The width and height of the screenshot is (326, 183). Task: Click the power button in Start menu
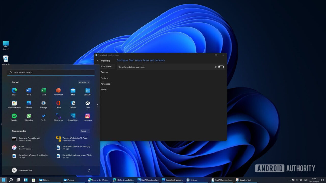click(x=89, y=170)
